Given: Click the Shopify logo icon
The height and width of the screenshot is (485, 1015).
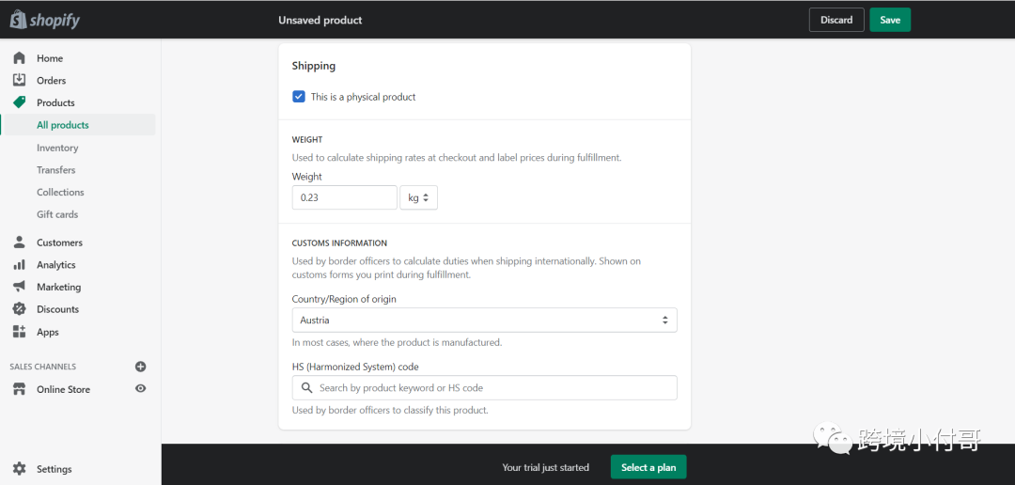Looking at the screenshot, I should [18, 19].
